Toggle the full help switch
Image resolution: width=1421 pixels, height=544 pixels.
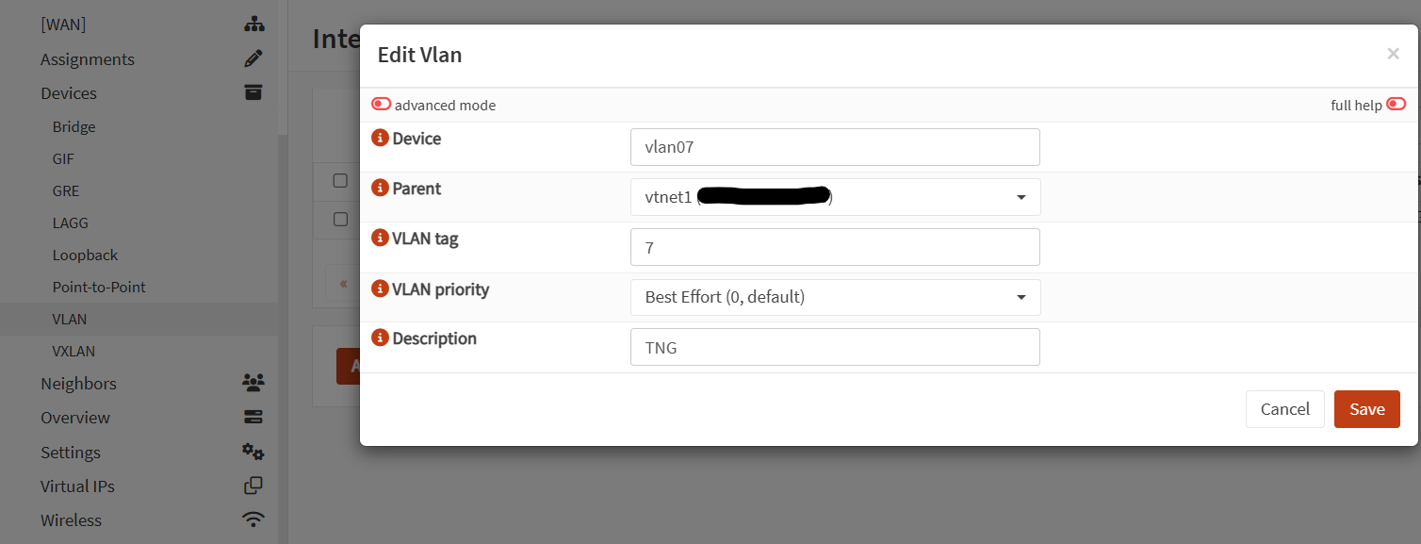[x=1396, y=105]
